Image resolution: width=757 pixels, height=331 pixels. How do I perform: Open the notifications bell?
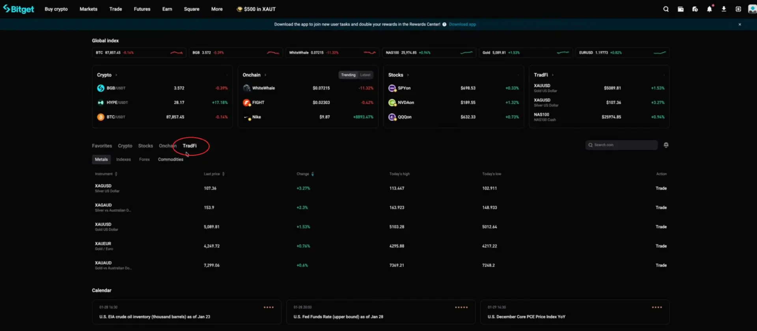point(709,9)
